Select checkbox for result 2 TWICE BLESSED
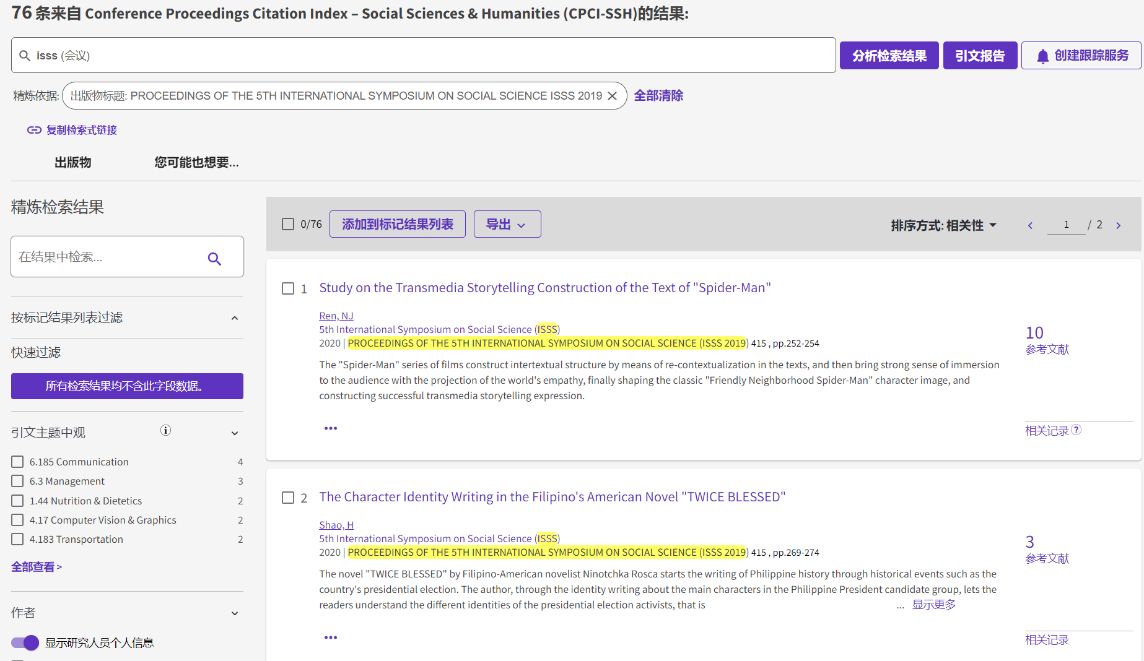Screen dimensions: 1144x661 288,498
